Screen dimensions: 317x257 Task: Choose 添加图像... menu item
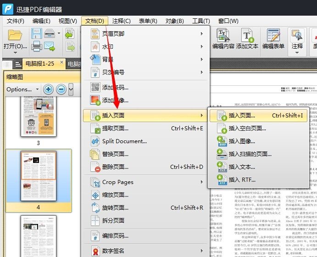(x=145, y=101)
